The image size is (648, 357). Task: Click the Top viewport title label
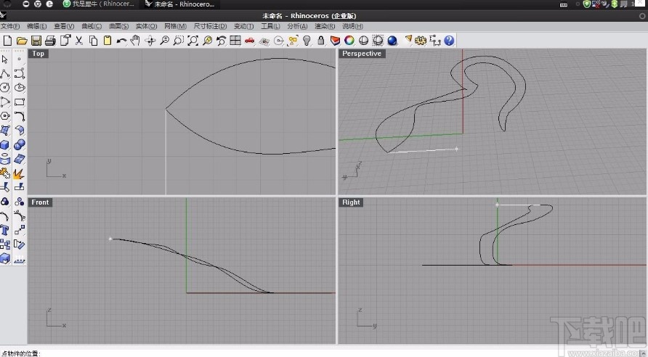(x=38, y=53)
